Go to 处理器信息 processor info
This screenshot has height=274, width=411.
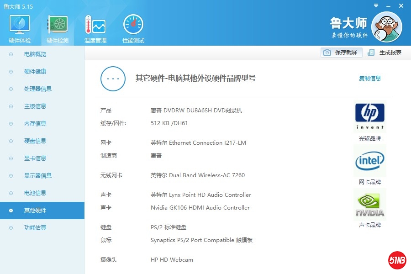pyautogui.click(x=38, y=89)
